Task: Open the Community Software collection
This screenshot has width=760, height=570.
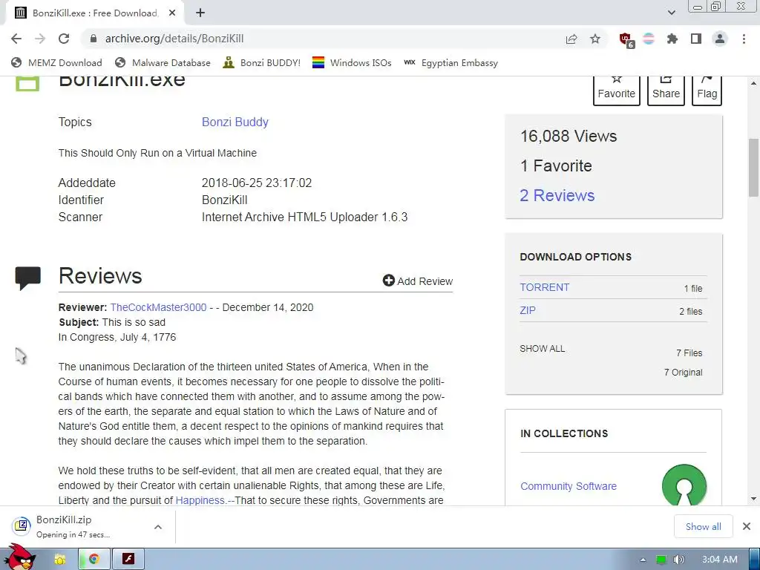Action: 568,486
